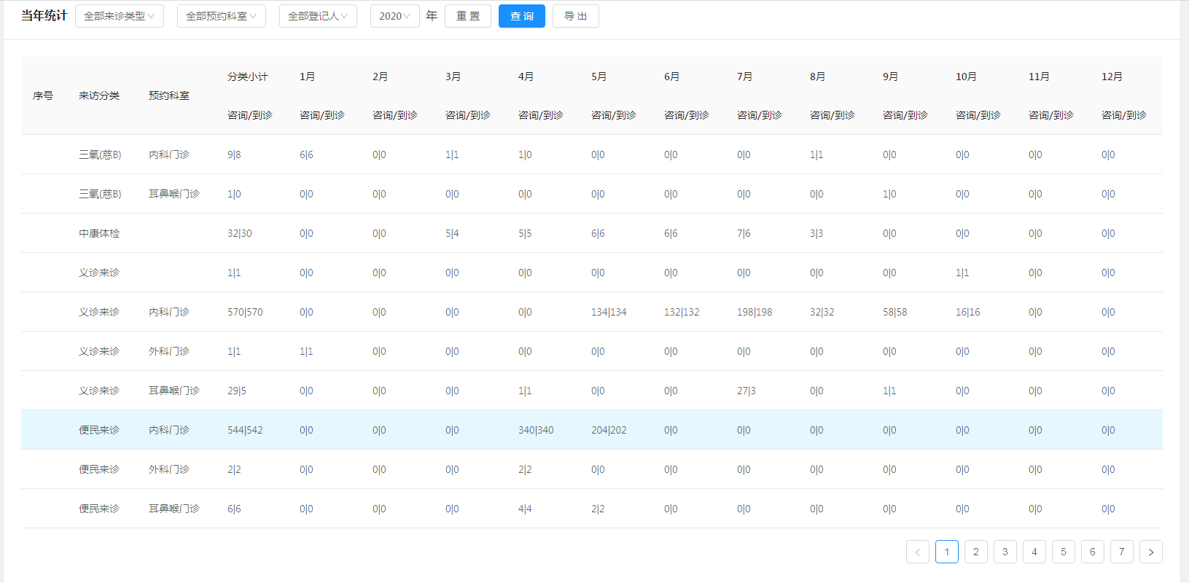Click the 预约科室 column header
This screenshot has width=1189, height=583.
click(x=169, y=95)
